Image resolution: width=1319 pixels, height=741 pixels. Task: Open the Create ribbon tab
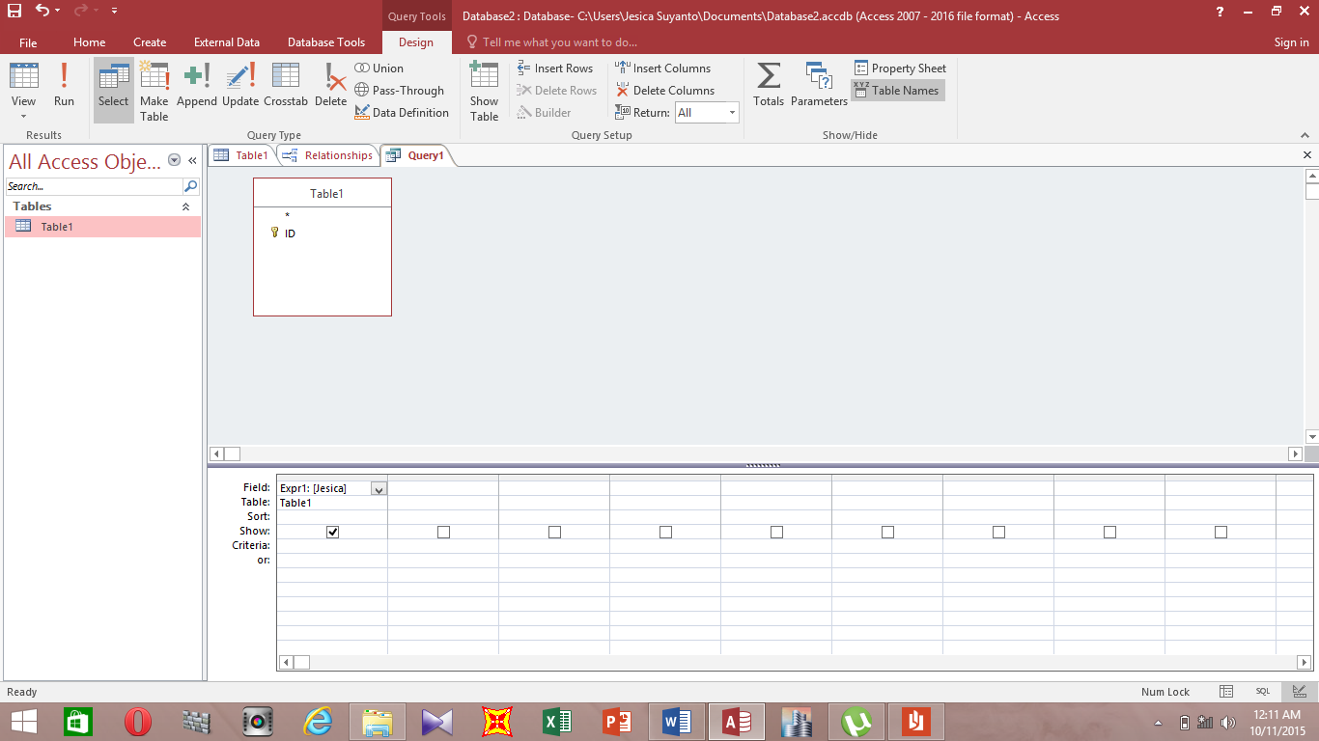click(150, 42)
